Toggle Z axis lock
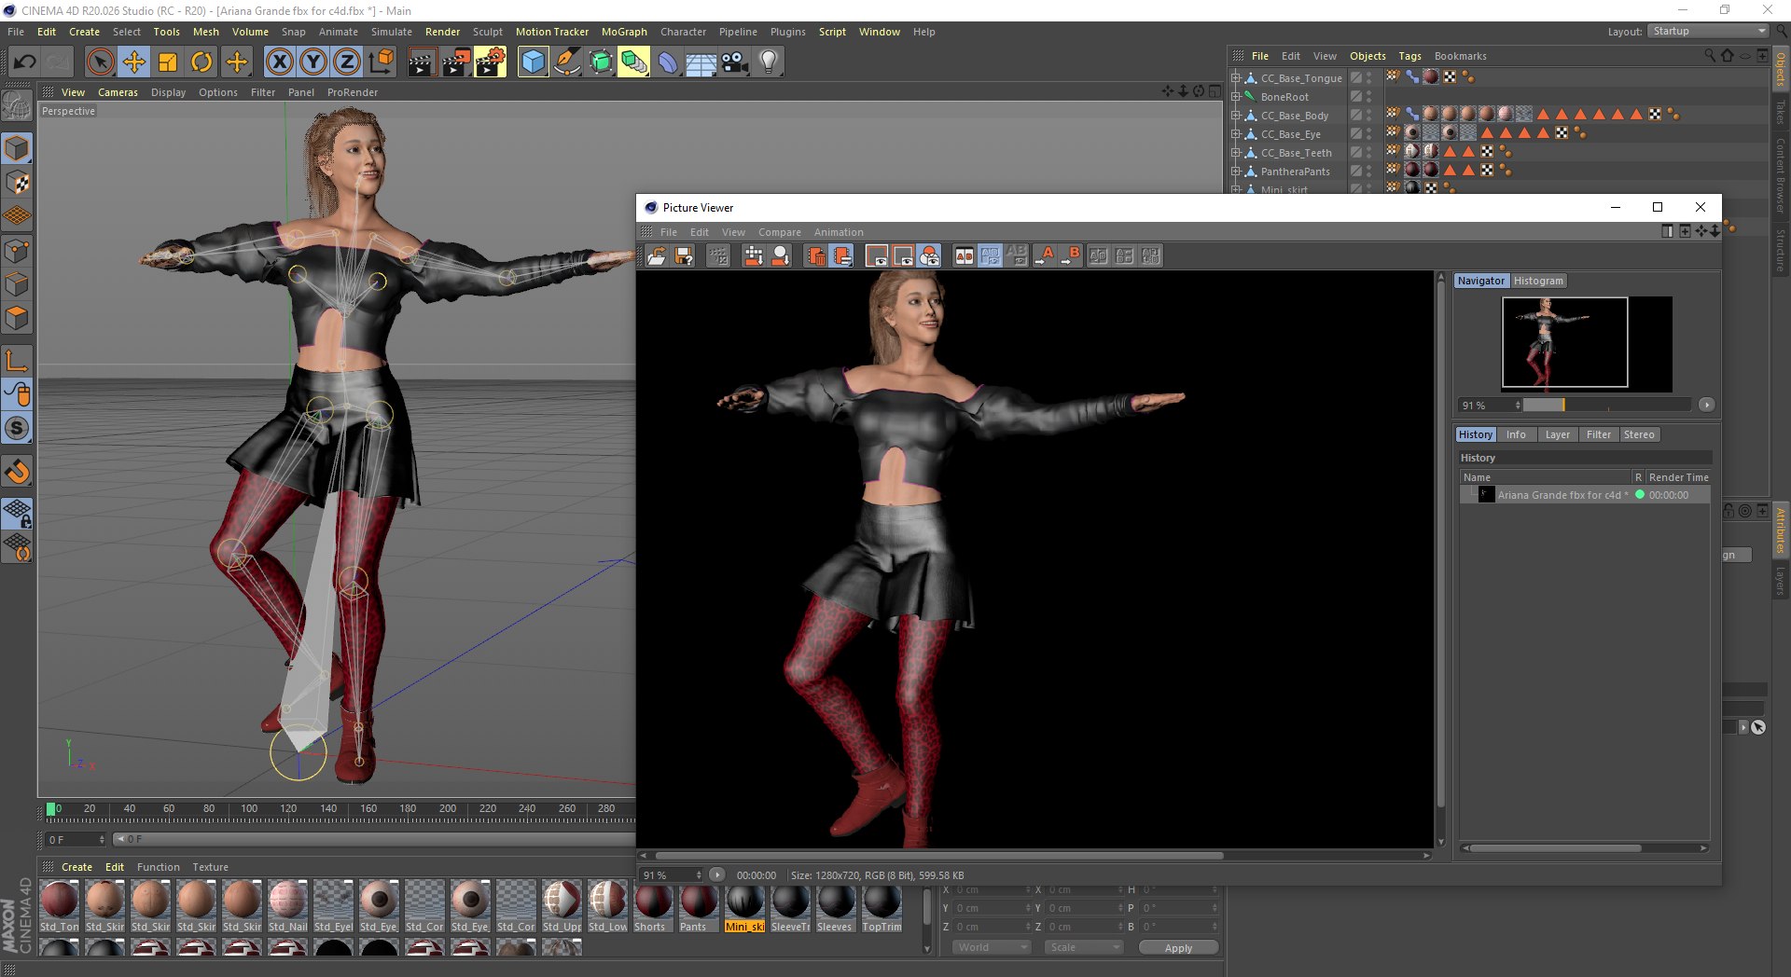Screen dimensions: 1791x977 pyautogui.click(x=347, y=62)
